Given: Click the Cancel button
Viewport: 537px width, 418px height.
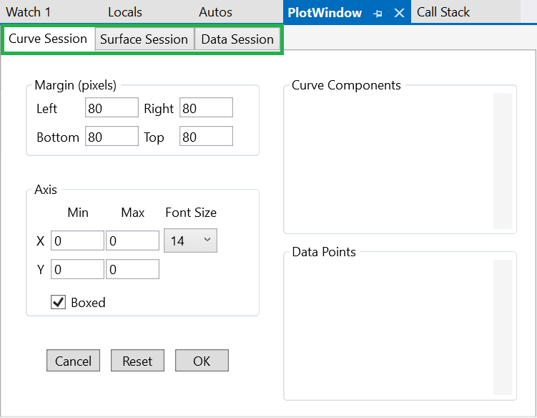Looking at the screenshot, I should click(73, 361).
